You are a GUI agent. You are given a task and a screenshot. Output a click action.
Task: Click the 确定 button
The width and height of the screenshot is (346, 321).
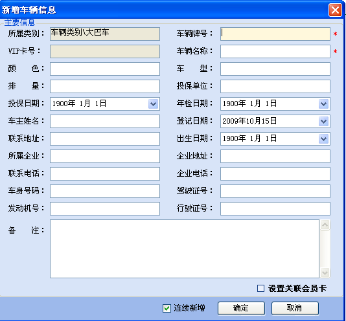tap(241, 308)
